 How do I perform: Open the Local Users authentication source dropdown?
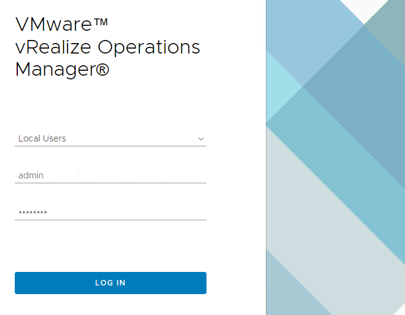[110, 138]
